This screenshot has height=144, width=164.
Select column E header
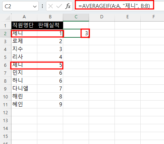tap(127, 17)
